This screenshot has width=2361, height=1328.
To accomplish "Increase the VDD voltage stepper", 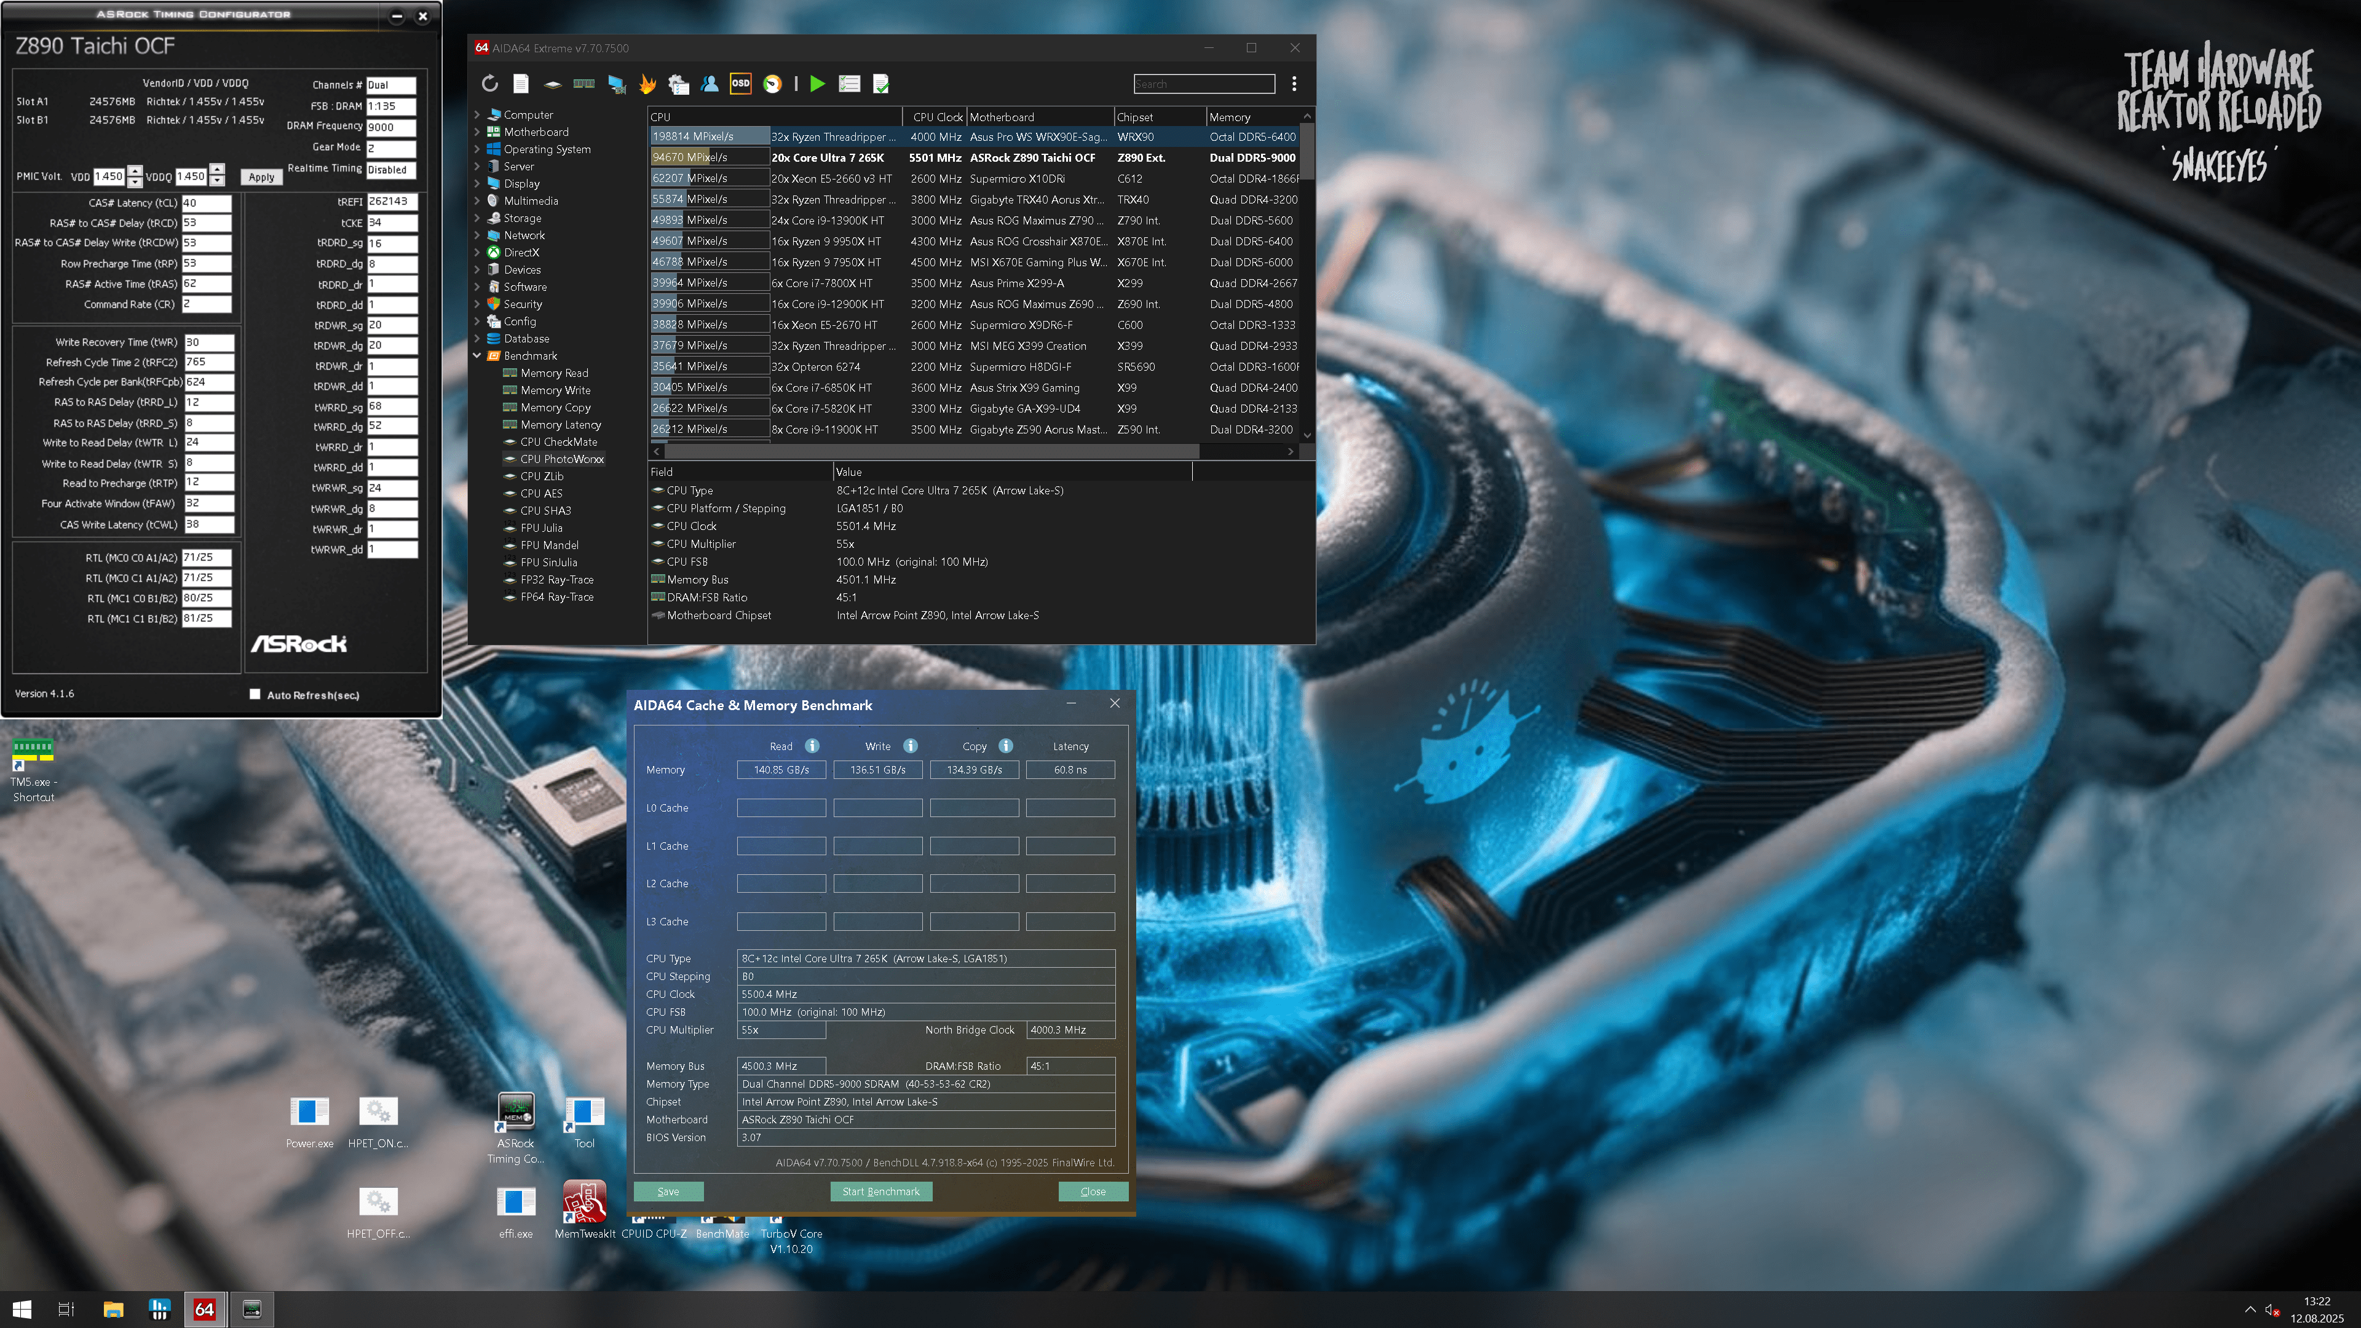I will click(x=136, y=170).
